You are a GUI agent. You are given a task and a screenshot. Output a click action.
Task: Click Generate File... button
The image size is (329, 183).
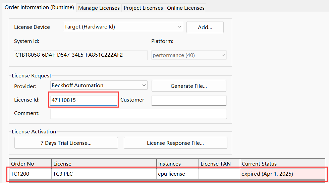tap(189, 86)
